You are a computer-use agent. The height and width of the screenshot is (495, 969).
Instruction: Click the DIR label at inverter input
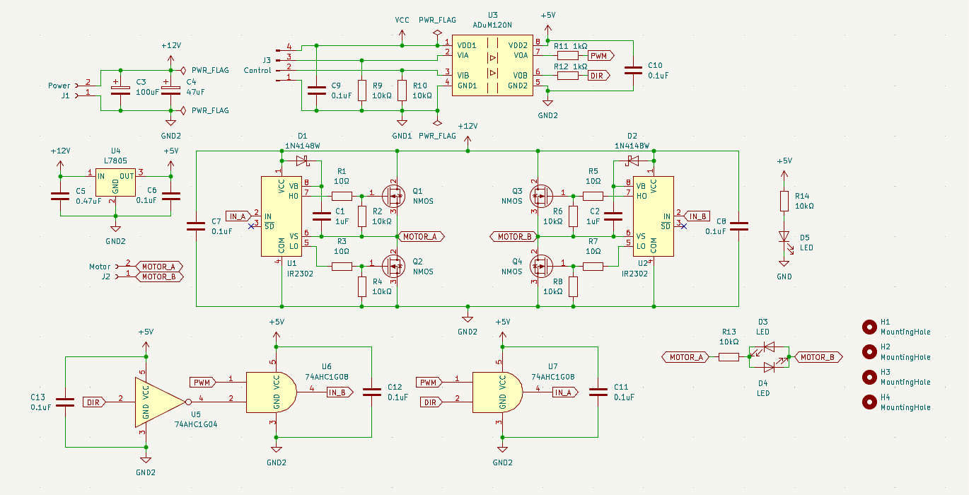pos(94,402)
